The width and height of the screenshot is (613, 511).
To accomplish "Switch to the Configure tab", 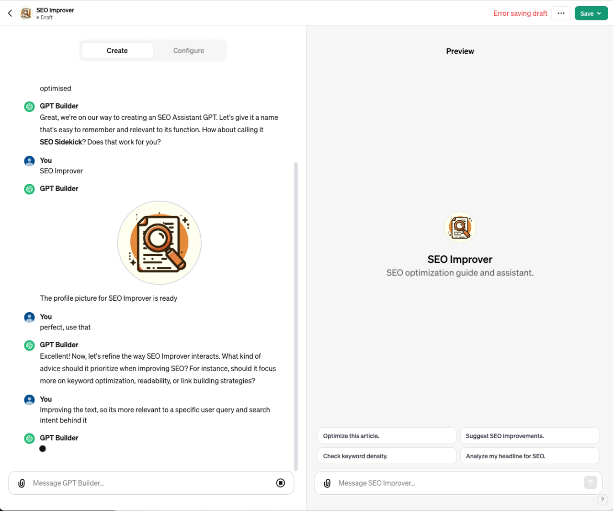I will [x=189, y=50].
